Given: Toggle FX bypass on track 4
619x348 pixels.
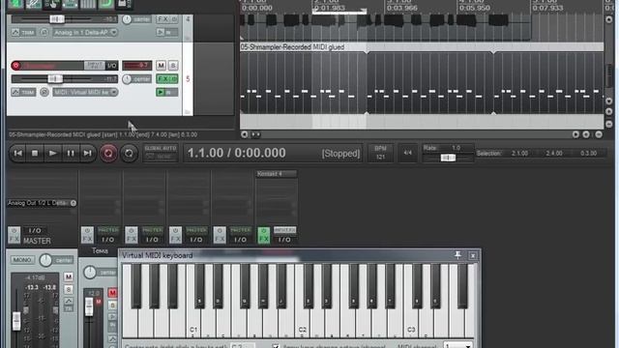Looking at the screenshot, I should click(x=174, y=19).
